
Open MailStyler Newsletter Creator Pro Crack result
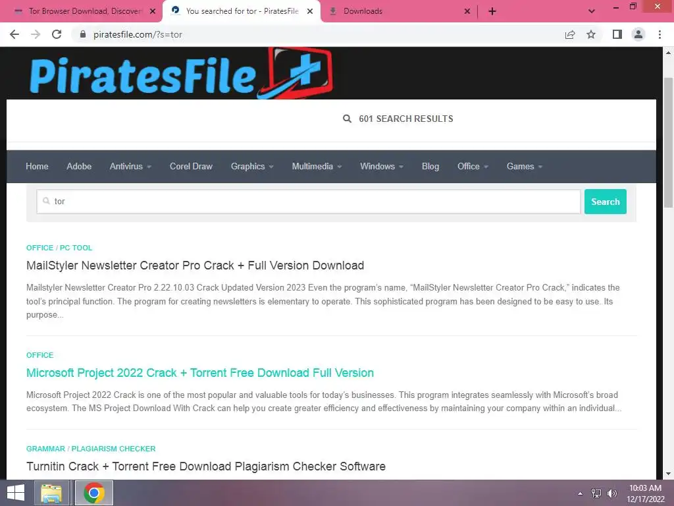[x=195, y=266]
